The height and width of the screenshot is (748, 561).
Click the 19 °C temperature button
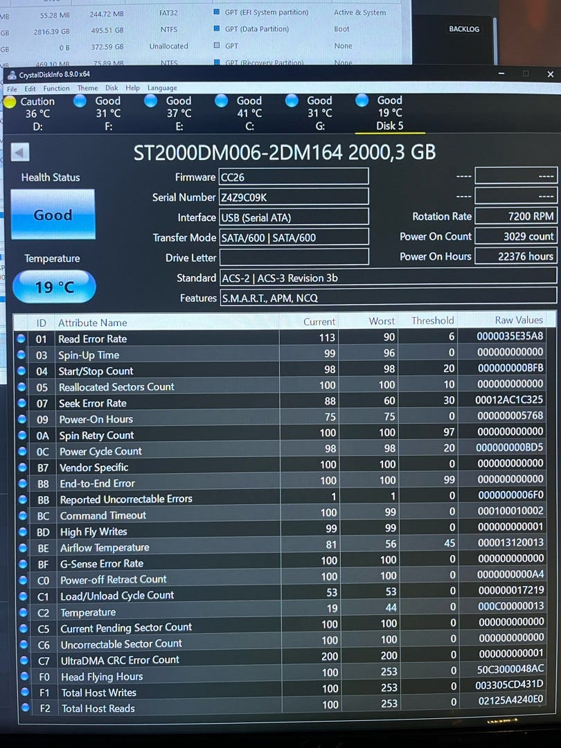click(x=54, y=287)
